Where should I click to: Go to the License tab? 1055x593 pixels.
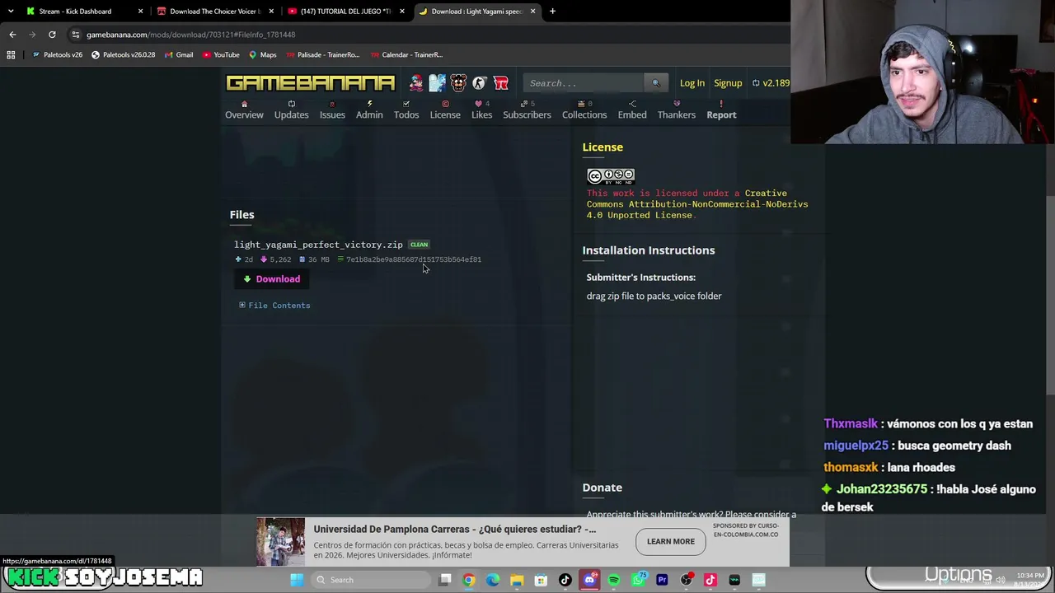(445, 110)
